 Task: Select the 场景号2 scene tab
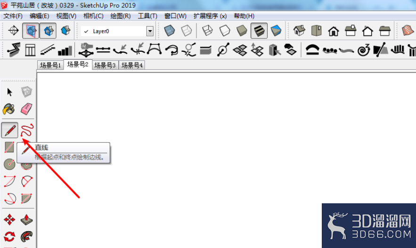click(78, 64)
